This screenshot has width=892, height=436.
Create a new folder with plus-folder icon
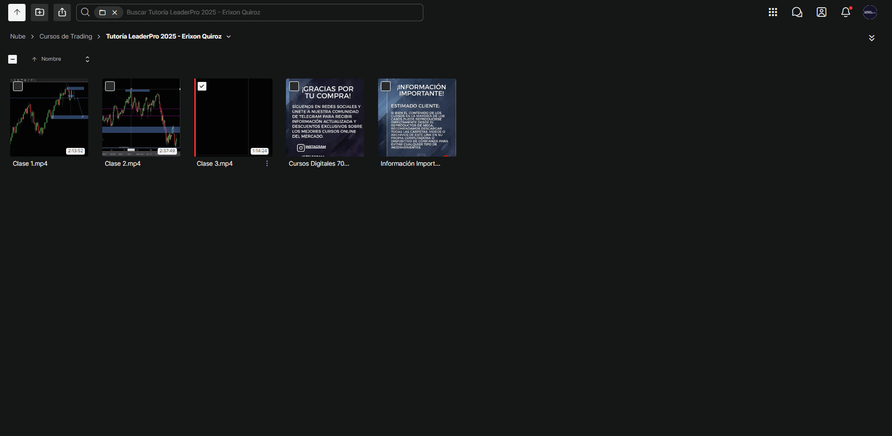[x=40, y=13]
